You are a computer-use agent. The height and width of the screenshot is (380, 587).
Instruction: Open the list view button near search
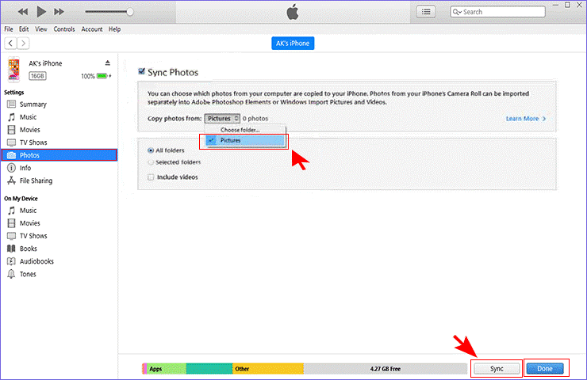[x=426, y=12]
